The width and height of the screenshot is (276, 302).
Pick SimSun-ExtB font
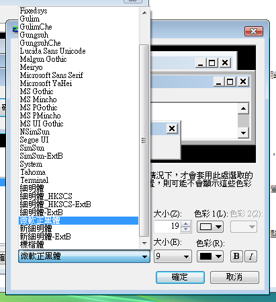79,156
